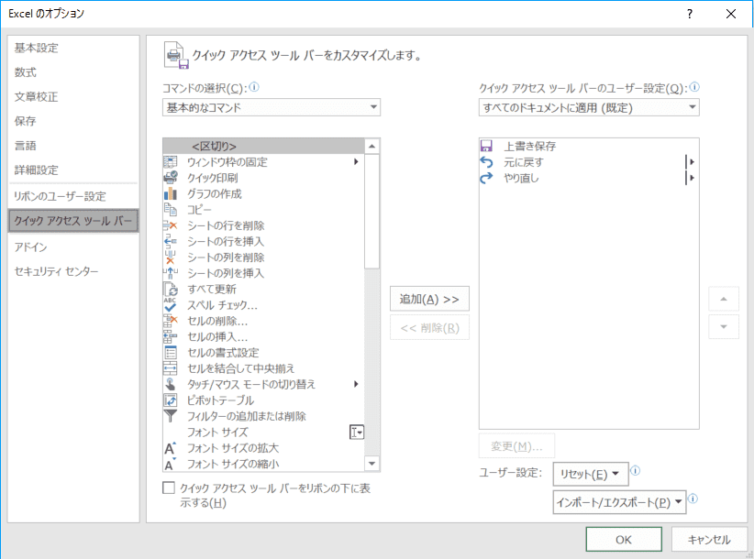Click the やり直し redo arrow icon
Image resolution: width=754 pixels, height=559 pixels.
(486, 178)
